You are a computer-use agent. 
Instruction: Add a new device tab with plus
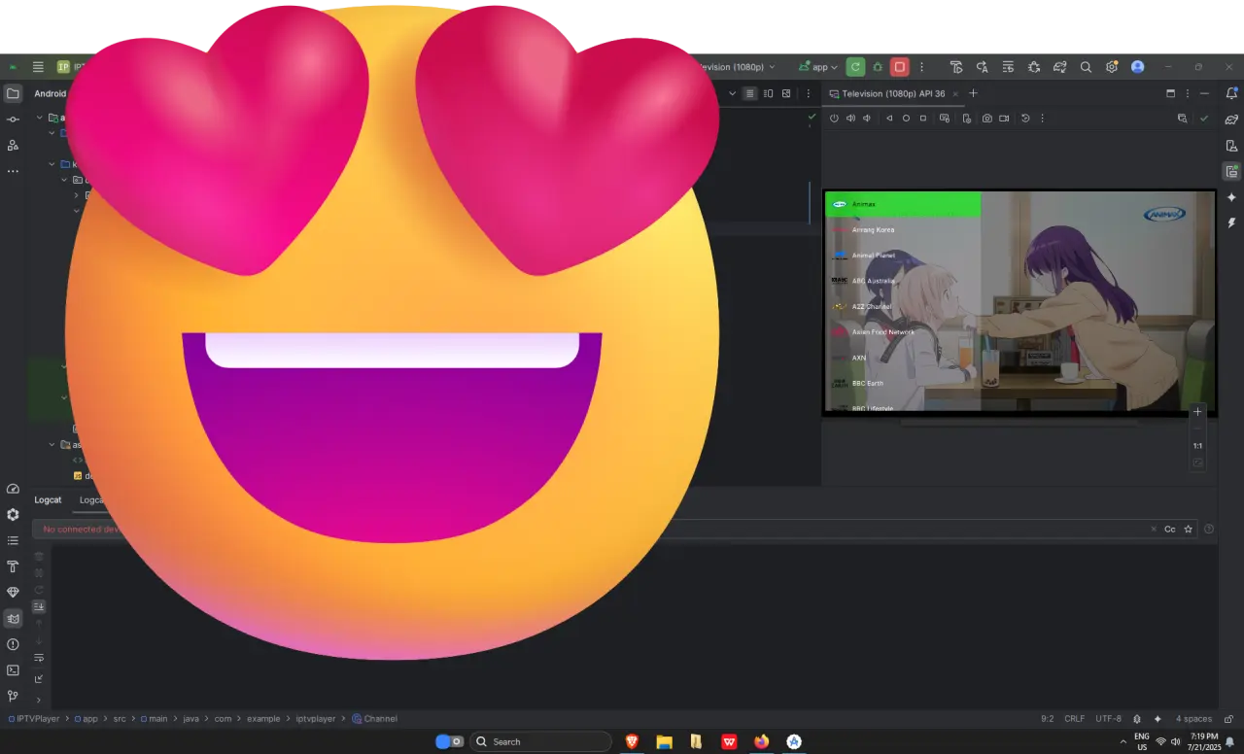973,93
